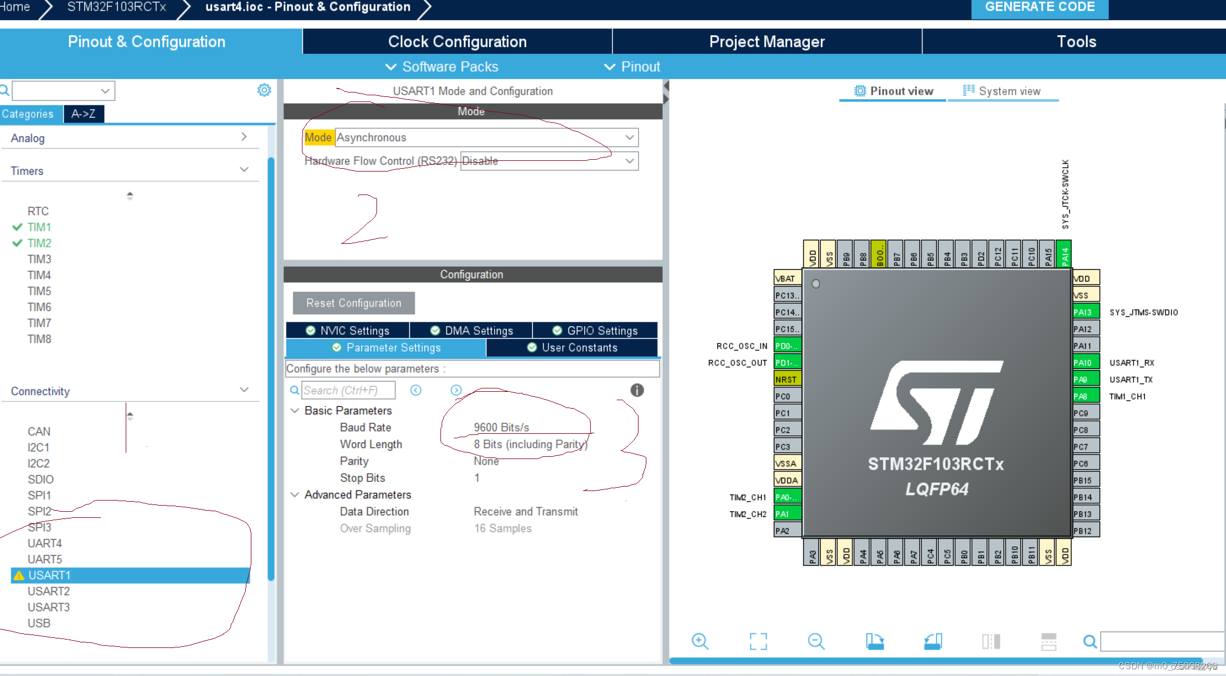
Task: Click the Reset Configuration button
Action: tap(353, 303)
